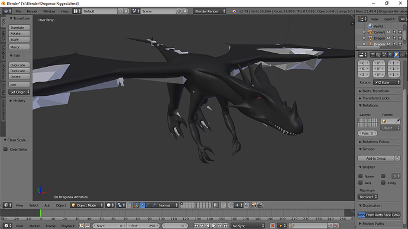The height and width of the screenshot is (229, 408).
Task: Open the Render Layers properties tab icon
Action: click(378, 54)
